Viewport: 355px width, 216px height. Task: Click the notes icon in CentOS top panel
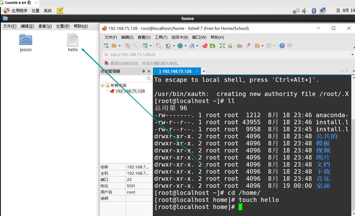point(60,10)
